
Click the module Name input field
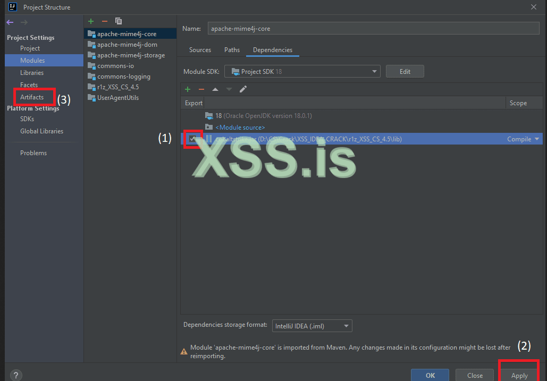tap(373, 29)
